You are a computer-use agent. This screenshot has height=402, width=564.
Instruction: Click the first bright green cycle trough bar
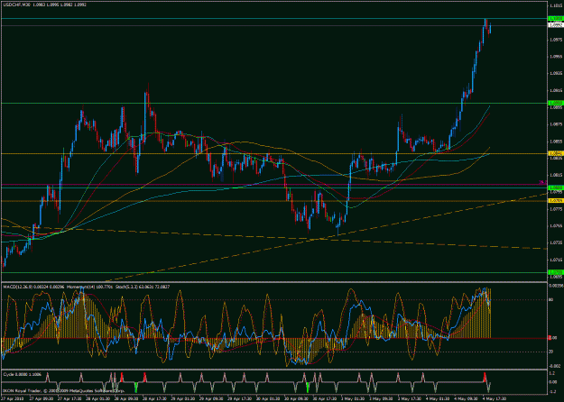click(x=136, y=388)
